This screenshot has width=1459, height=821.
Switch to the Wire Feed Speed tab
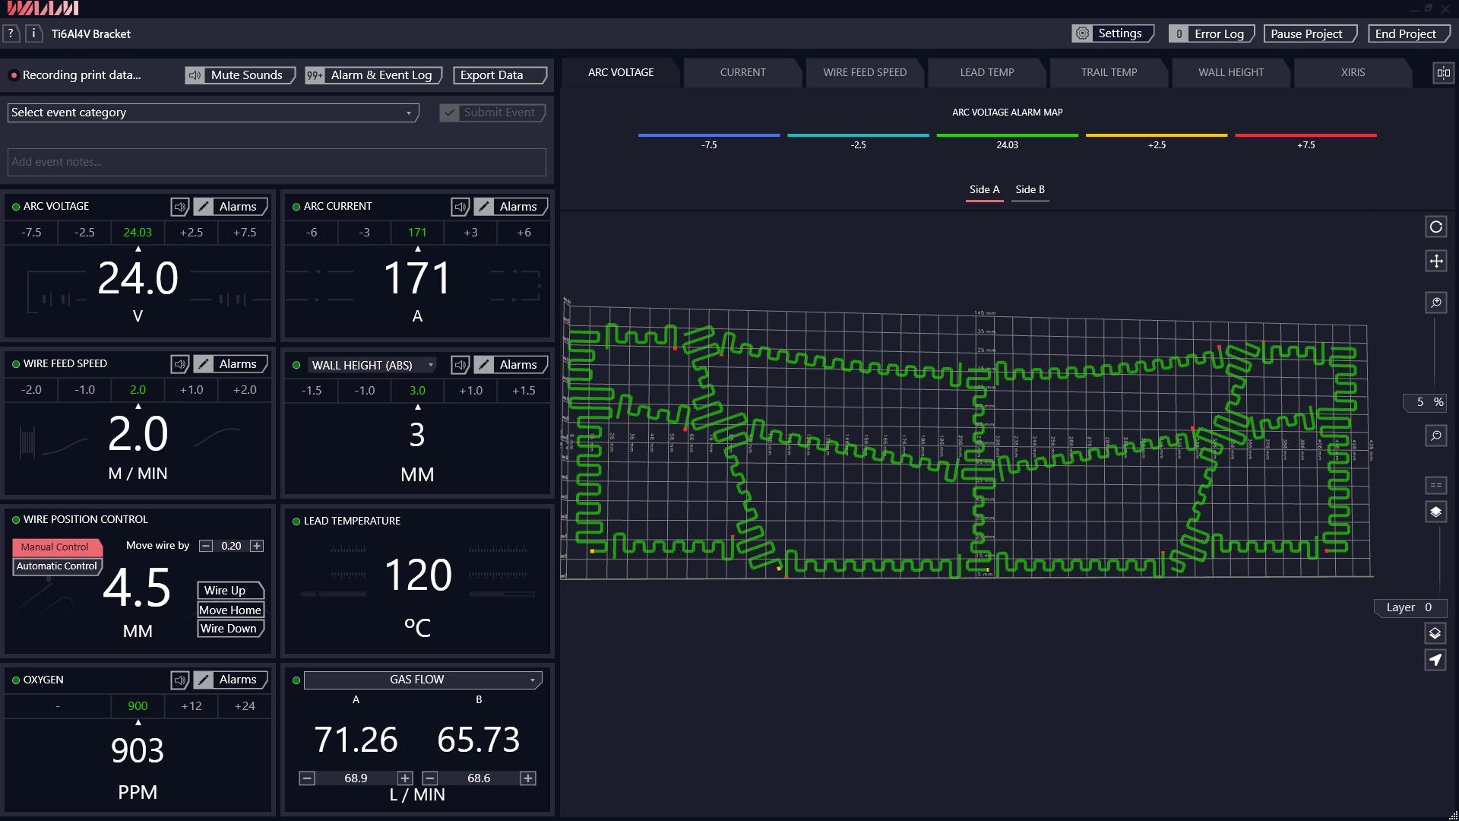pyautogui.click(x=864, y=73)
